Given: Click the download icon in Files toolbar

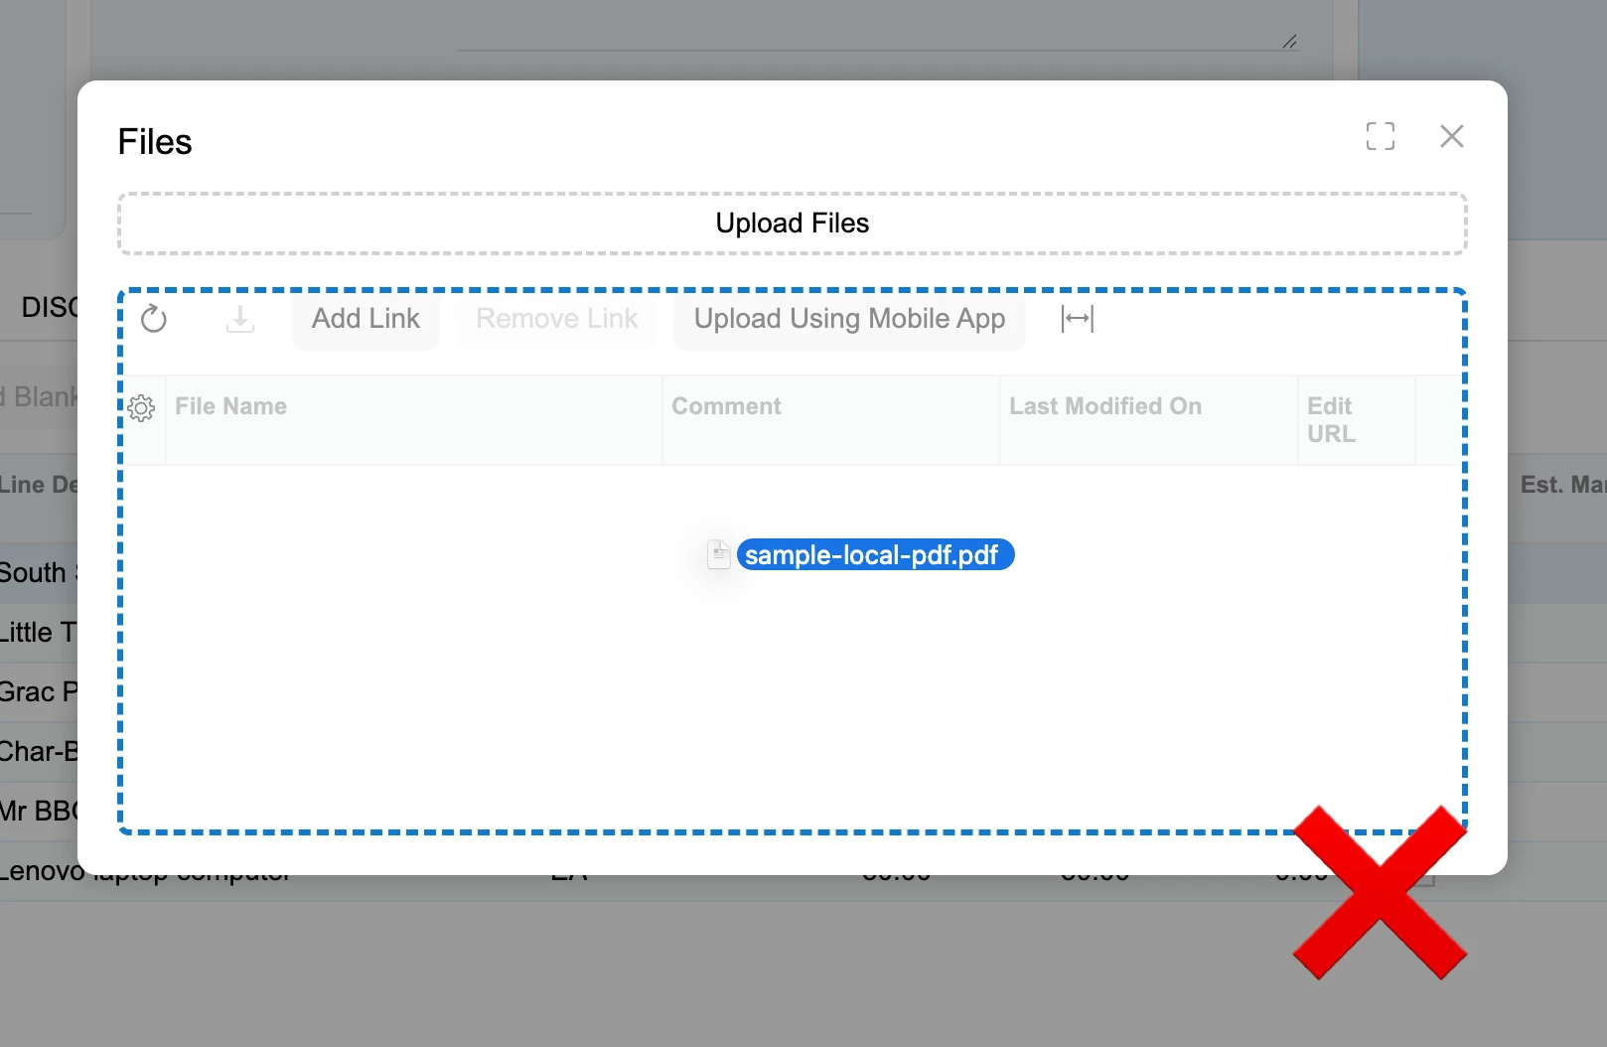Looking at the screenshot, I should [x=240, y=319].
